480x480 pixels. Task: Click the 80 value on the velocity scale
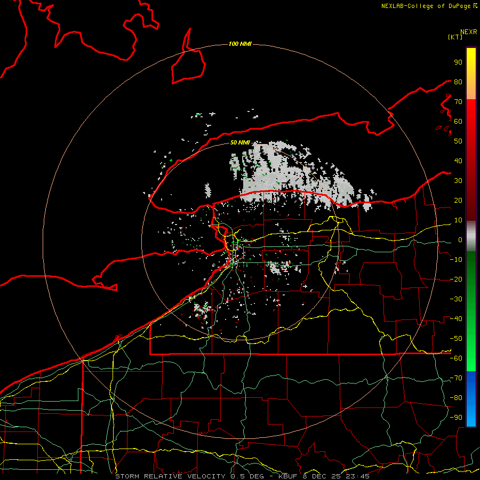pos(458,82)
